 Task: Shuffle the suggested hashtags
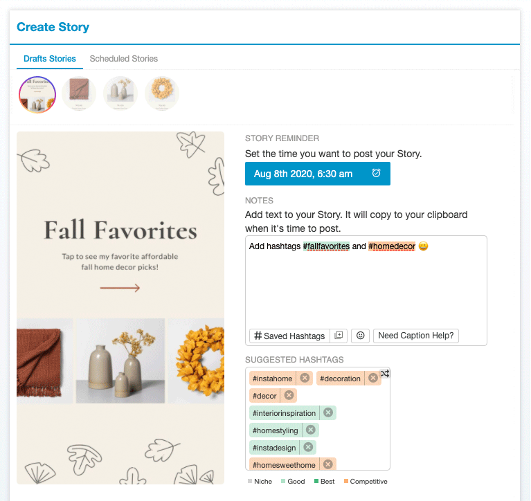tap(385, 374)
